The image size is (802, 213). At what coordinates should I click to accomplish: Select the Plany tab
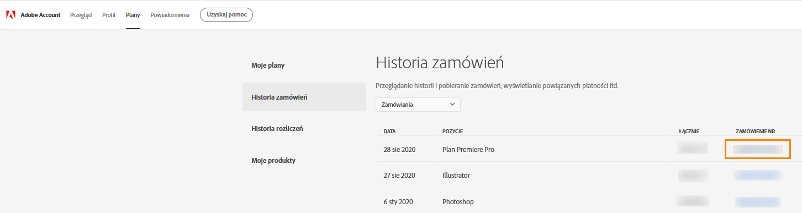click(x=133, y=15)
